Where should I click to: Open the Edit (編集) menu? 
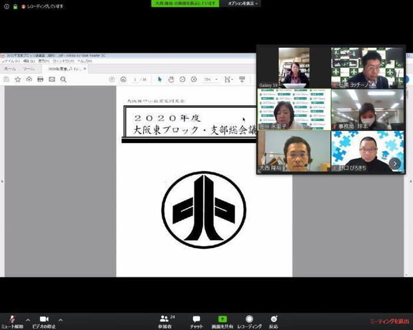tap(29, 61)
